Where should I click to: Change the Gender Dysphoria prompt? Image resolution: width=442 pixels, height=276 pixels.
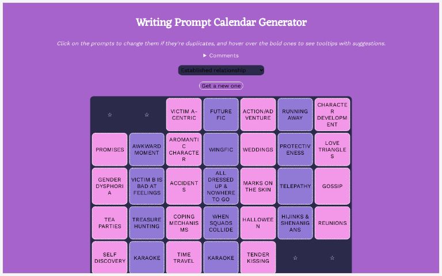pos(110,186)
